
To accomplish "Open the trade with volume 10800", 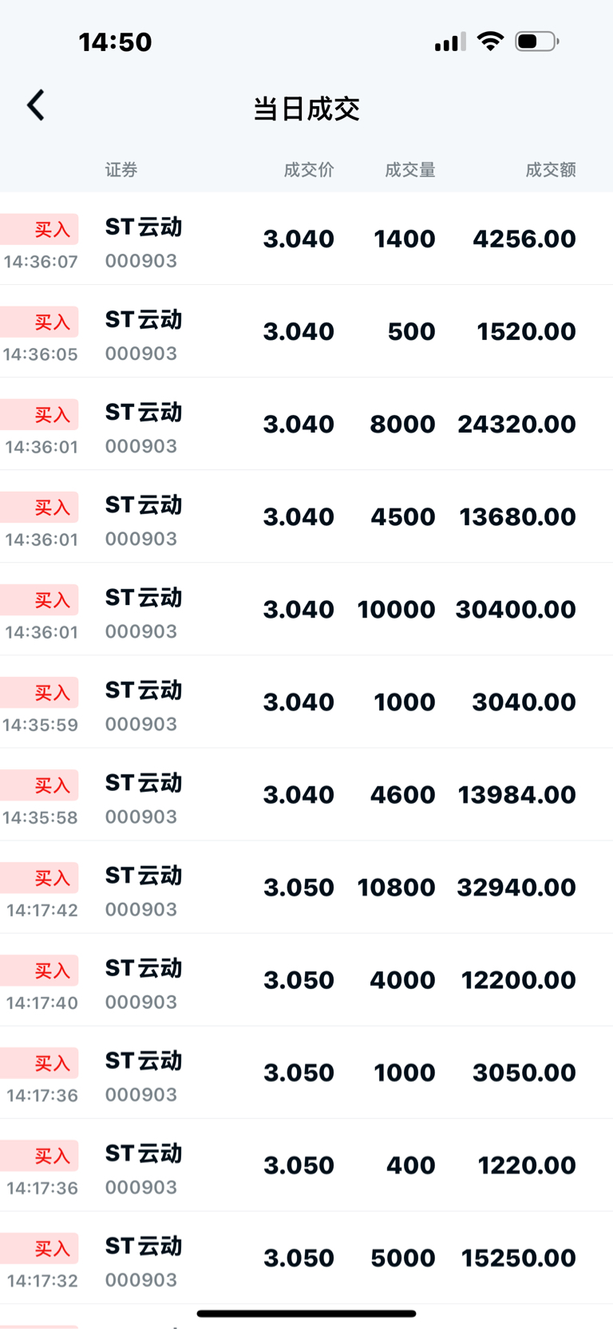I will 306,887.
